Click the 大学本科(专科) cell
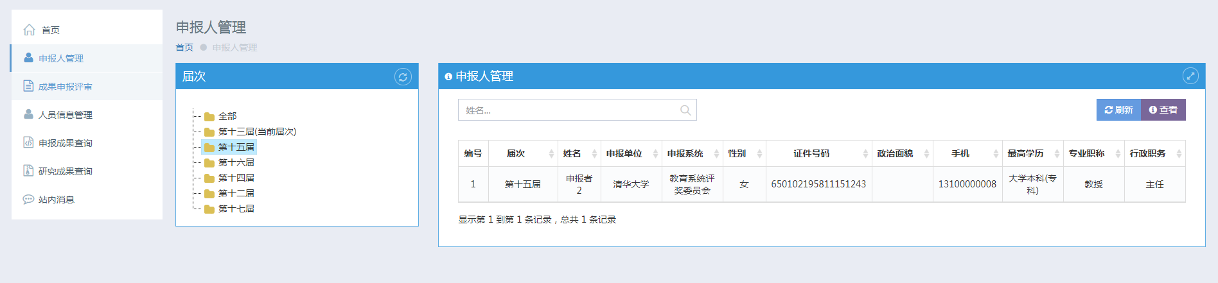Image resolution: width=1218 pixels, height=283 pixels. point(1032,184)
